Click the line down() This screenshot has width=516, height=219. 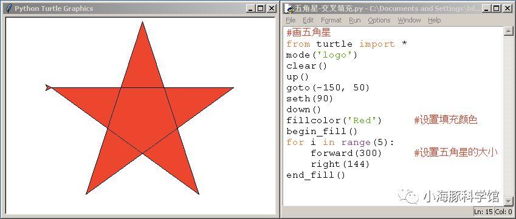[x=304, y=110]
